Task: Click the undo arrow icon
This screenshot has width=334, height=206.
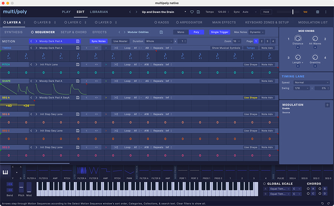Action: coord(322,203)
